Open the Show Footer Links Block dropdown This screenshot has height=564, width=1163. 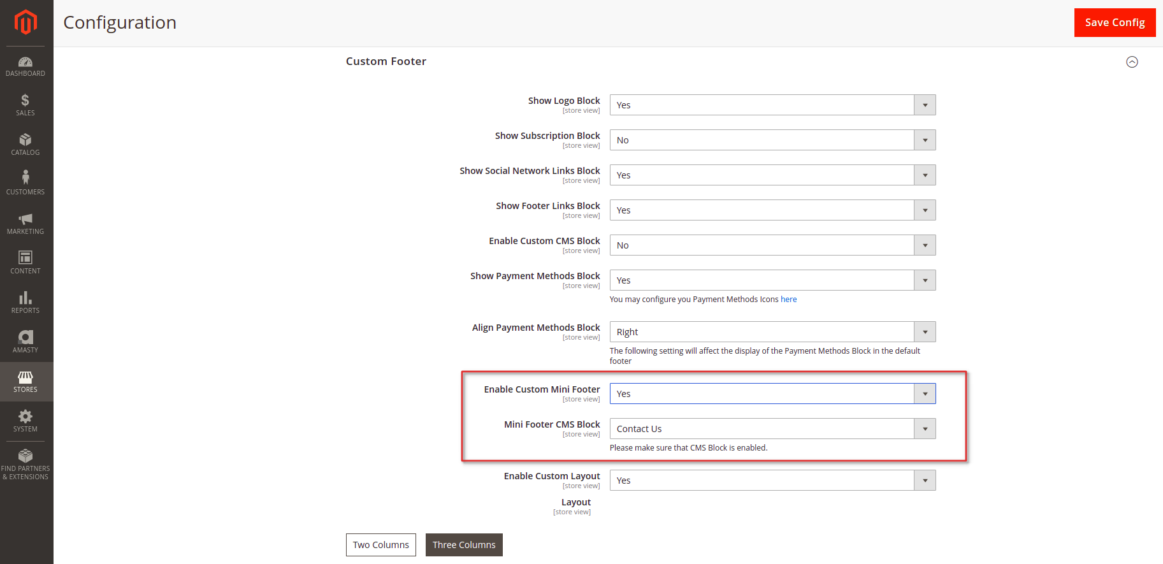772,210
